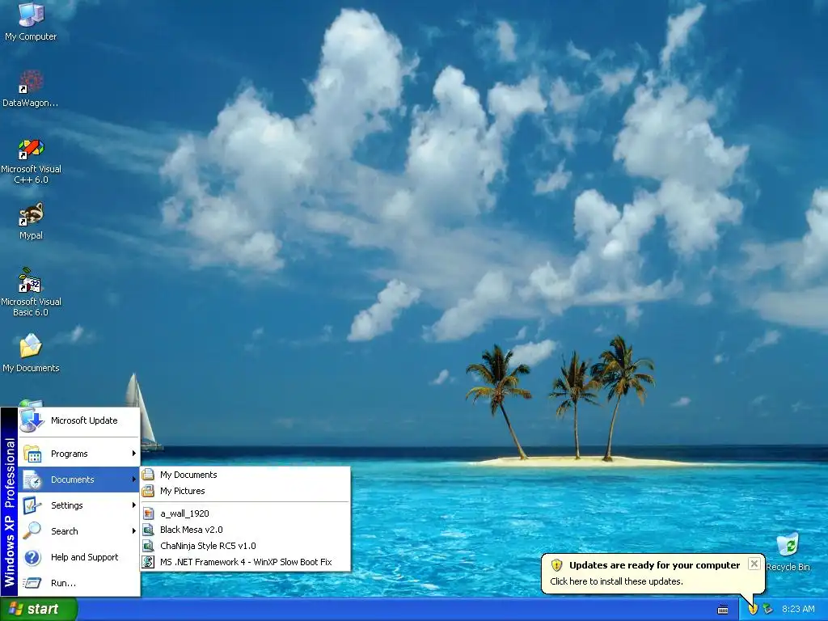Launch the DataWagon desktop shortcut
The width and height of the screenshot is (828, 621).
[x=31, y=88]
